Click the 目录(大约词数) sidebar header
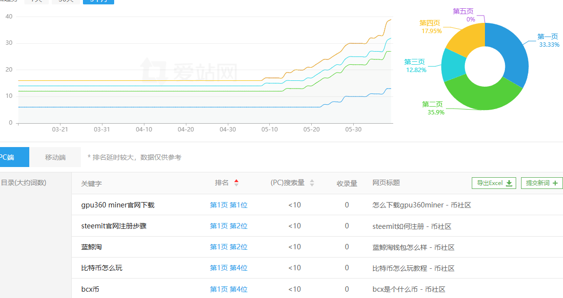Image resolution: width=563 pixels, height=298 pixels. [x=23, y=183]
